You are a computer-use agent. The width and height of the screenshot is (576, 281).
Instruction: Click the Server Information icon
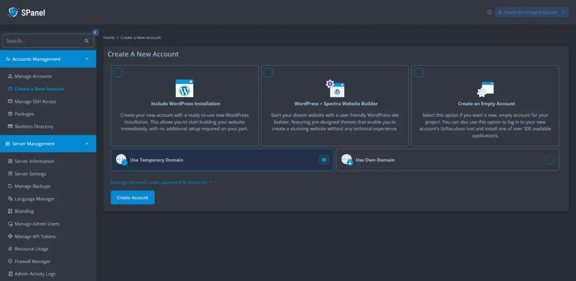click(10, 161)
